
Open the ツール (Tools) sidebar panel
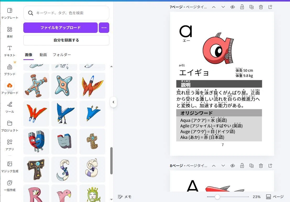(x=10, y=108)
